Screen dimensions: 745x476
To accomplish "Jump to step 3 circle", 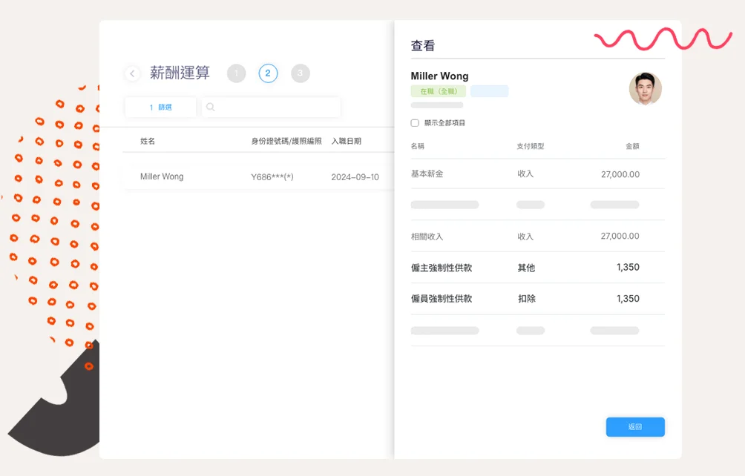I will (x=300, y=73).
